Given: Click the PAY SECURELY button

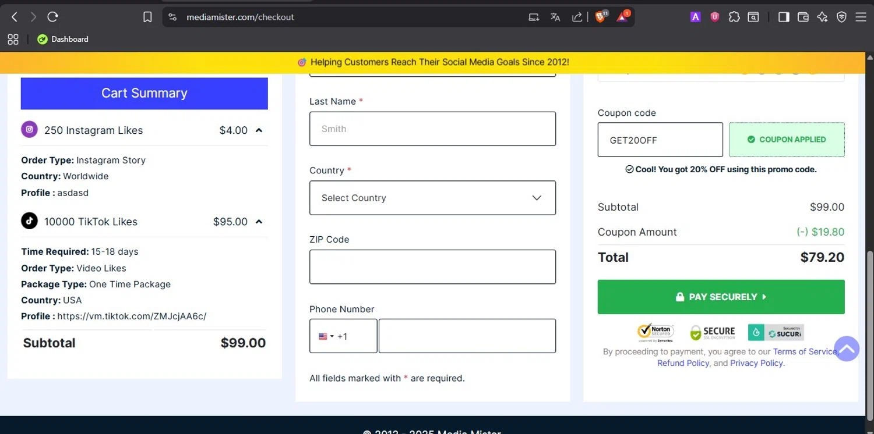Looking at the screenshot, I should pyautogui.click(x=721, y=297).
